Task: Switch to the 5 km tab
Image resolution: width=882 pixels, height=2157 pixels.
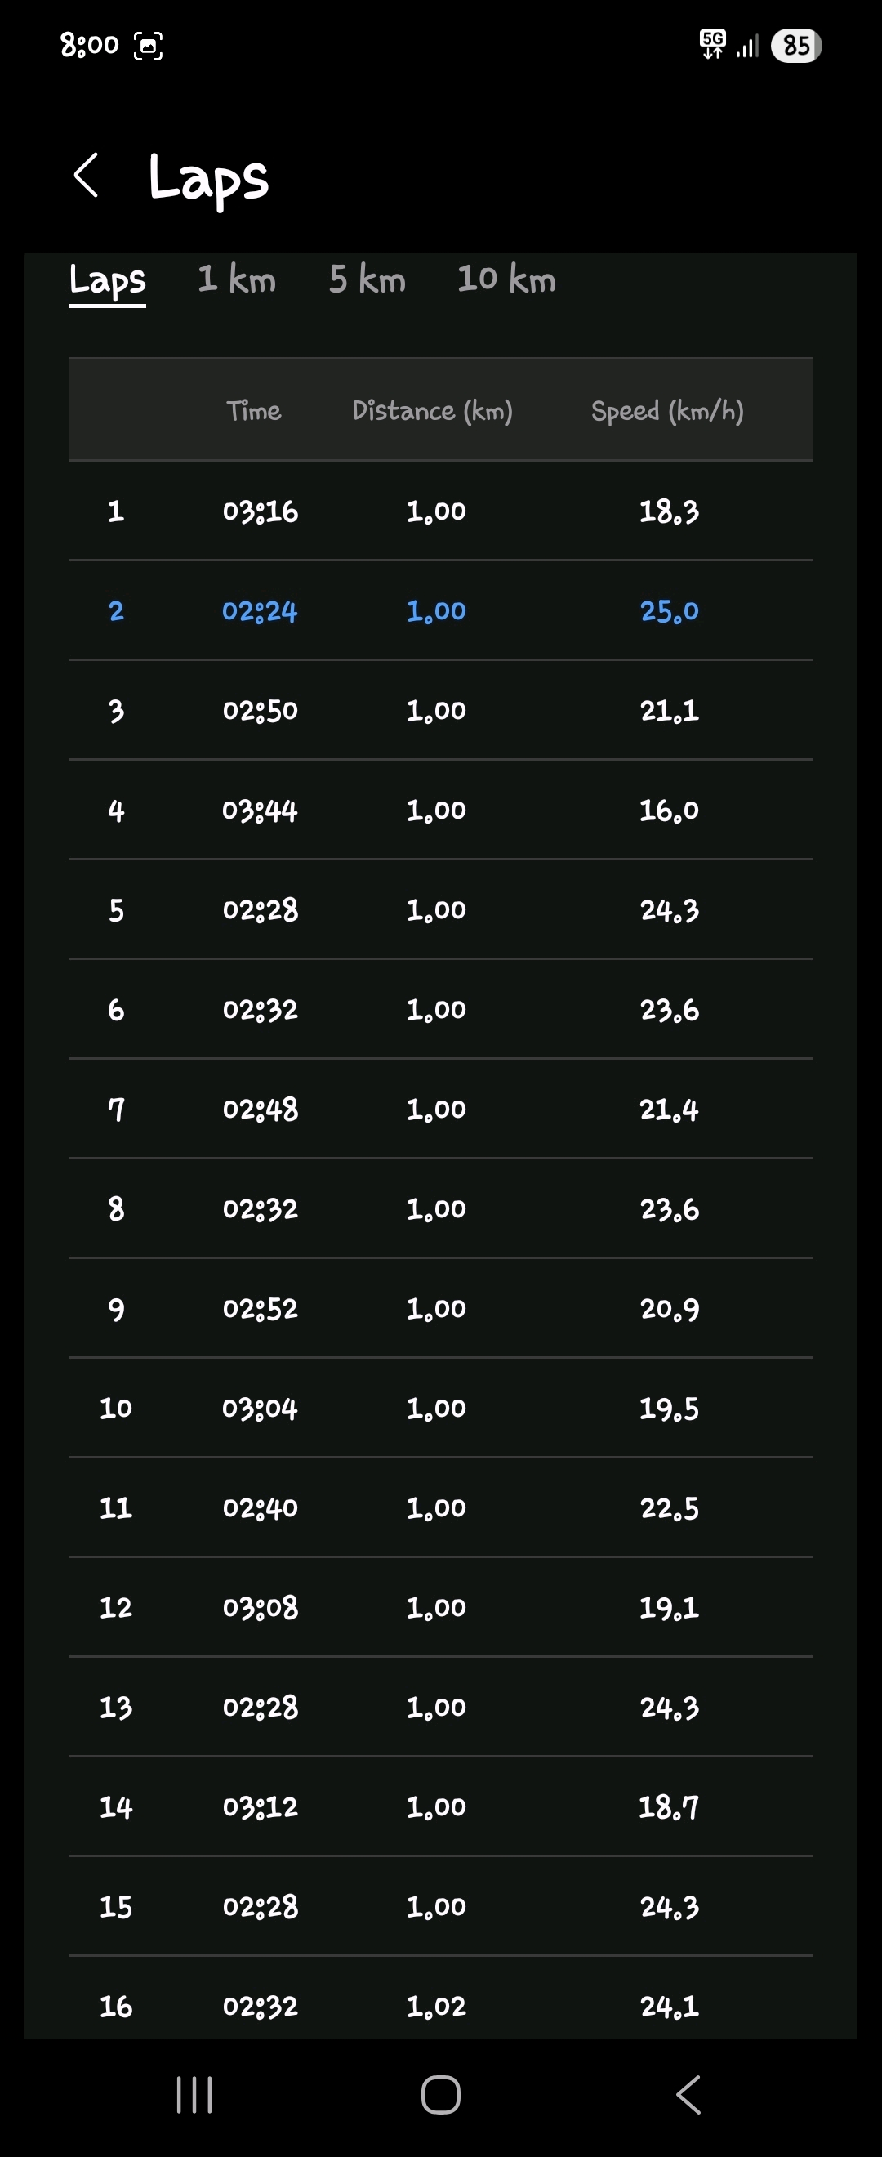Action: click(367, 279)
